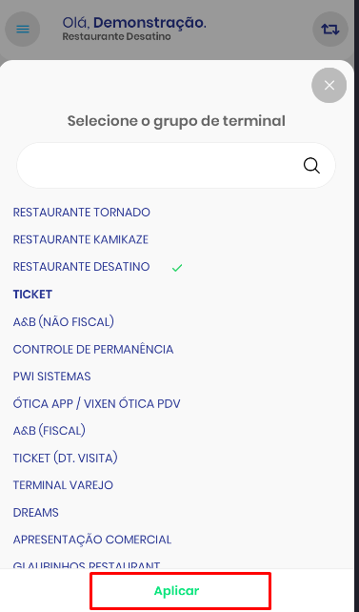Select A&B (FISCAL) terminal group
Image resolution: width=359 pixels, height=612 pixels.
(x=50, y=431)
